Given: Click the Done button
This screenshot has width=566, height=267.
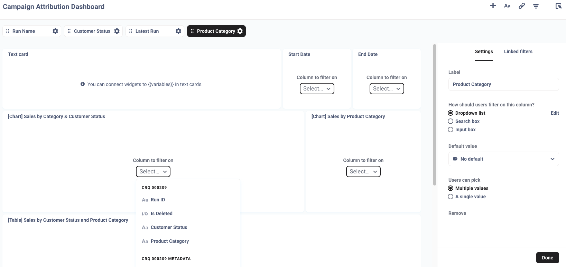Looking at the screenshot, I should [x=547, y=258].
